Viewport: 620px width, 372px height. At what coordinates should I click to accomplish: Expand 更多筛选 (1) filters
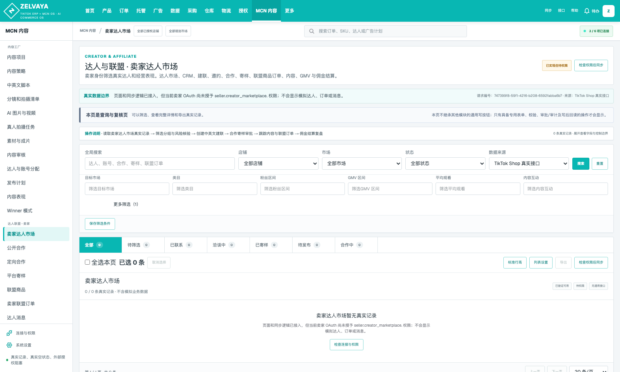click(126, 204)
